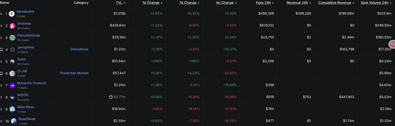
Task: Sort by the 7d Change column header
Action: [x=188, y=3]
